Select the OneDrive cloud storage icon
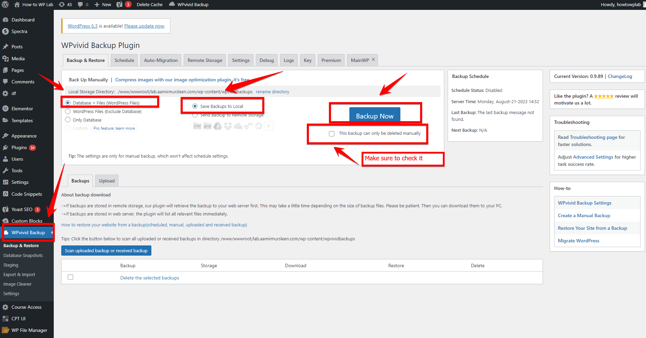Viewport: 646px width, 338px height. tap(238, 126)
